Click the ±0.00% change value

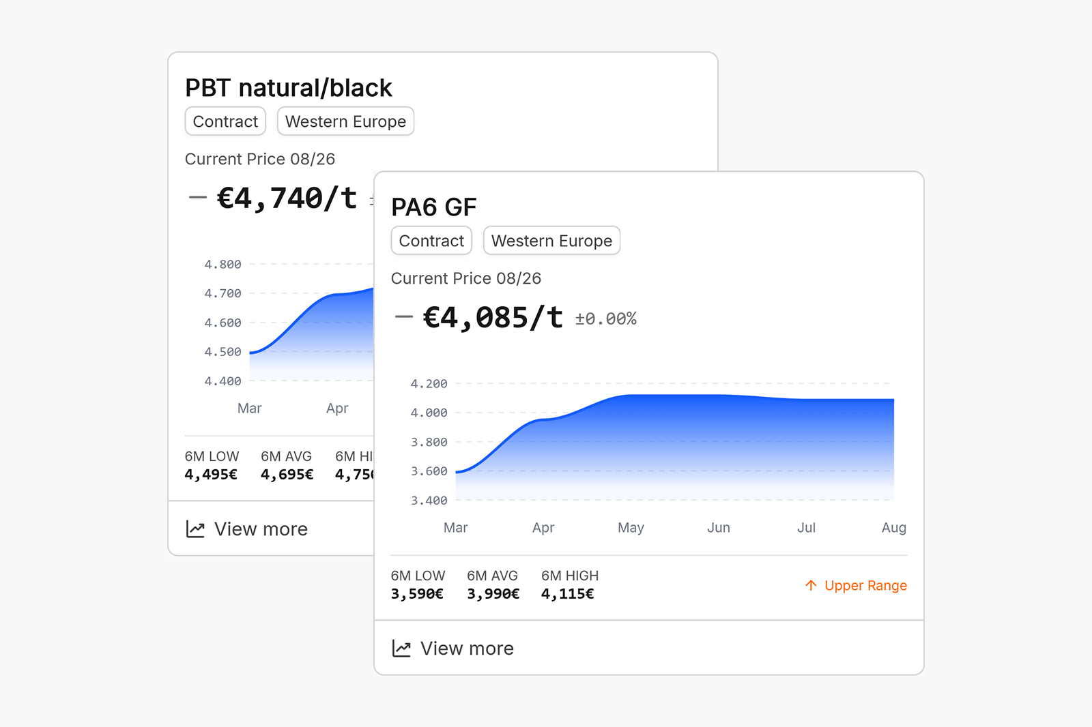[x=606, y=318]
